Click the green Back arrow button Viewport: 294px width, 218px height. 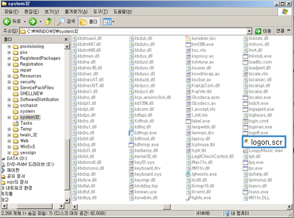tap(7, 22)
